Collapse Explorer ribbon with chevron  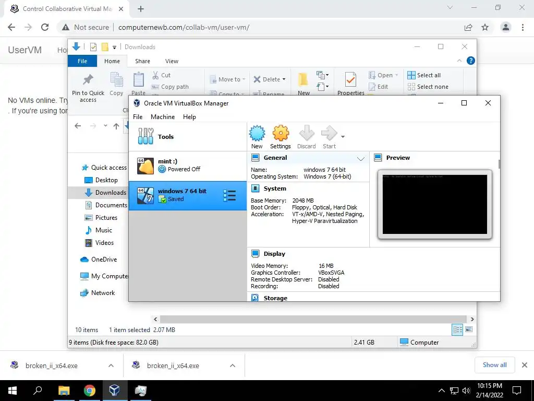(x=459, y=61)
